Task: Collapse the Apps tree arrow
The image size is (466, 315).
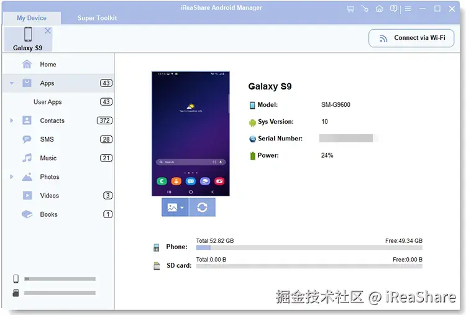Action: (x=12, y=83)
